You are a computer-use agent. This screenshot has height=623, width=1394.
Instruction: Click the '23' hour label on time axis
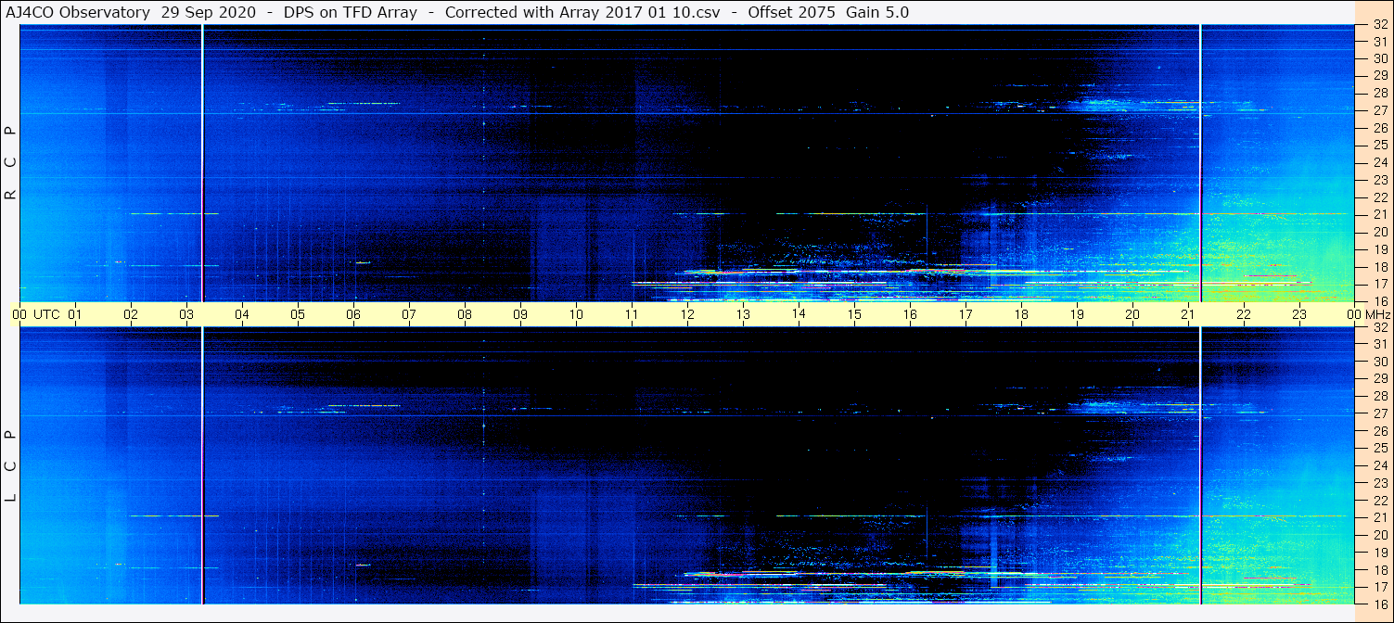click(x=1299, y=314)
